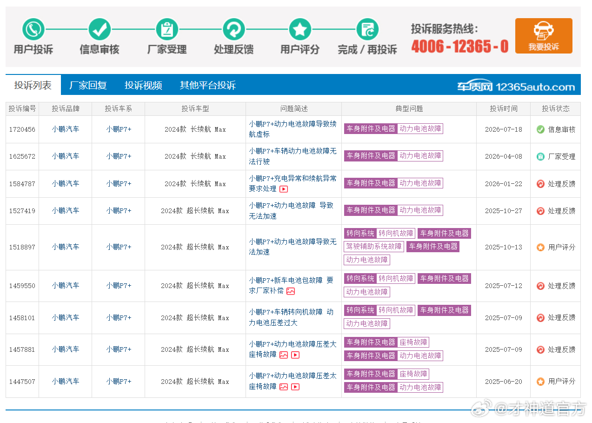Click 转向机故障 tag in row 1459550

pos(396,278)
